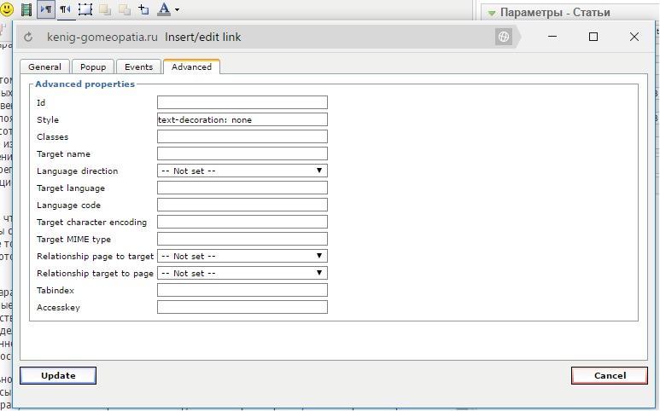Insert an emoticon using the smiley icon
660x411 pixels.
7,9
